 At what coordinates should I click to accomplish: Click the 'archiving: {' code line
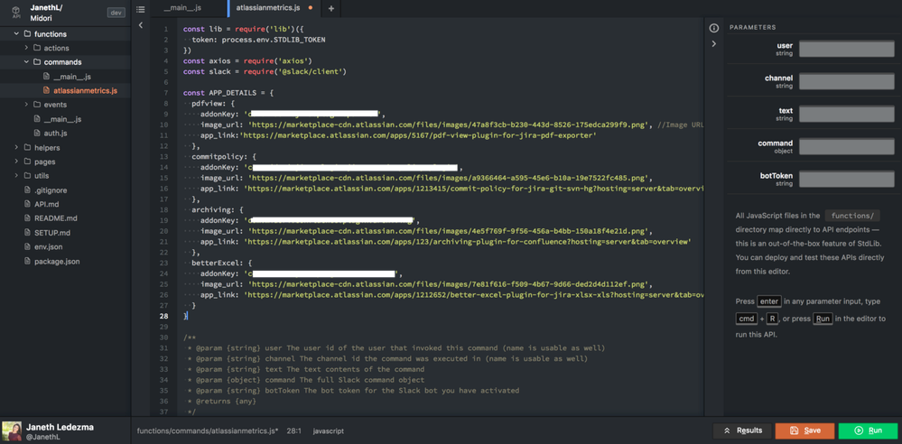click(218, 209)
